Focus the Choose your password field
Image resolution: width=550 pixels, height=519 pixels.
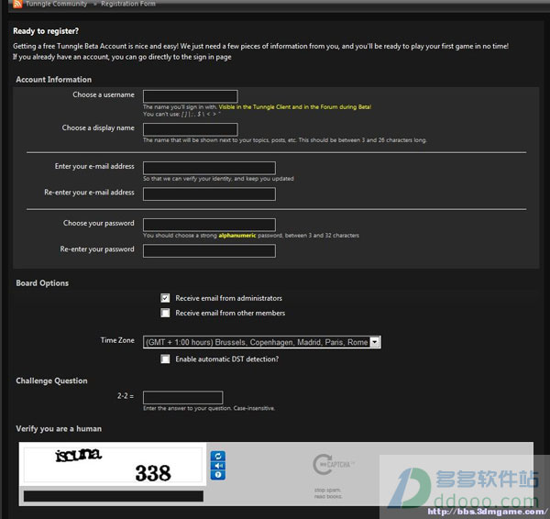(x=209, y=225)
